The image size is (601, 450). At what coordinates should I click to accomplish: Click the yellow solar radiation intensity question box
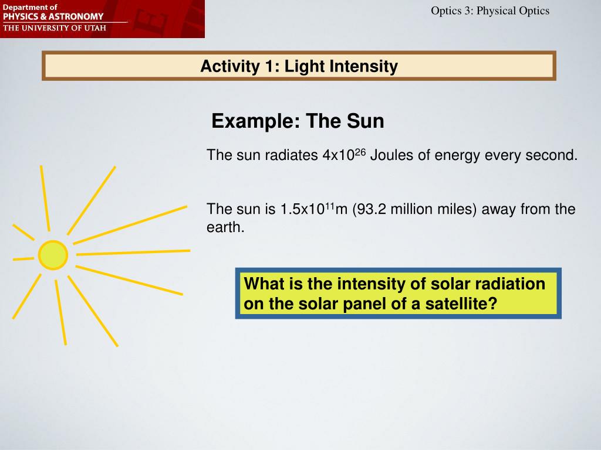pyautogui.click(x=399, y=294)
